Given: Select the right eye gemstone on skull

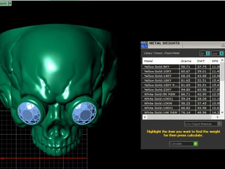Looking at the screenshot, I should (84, 113).
